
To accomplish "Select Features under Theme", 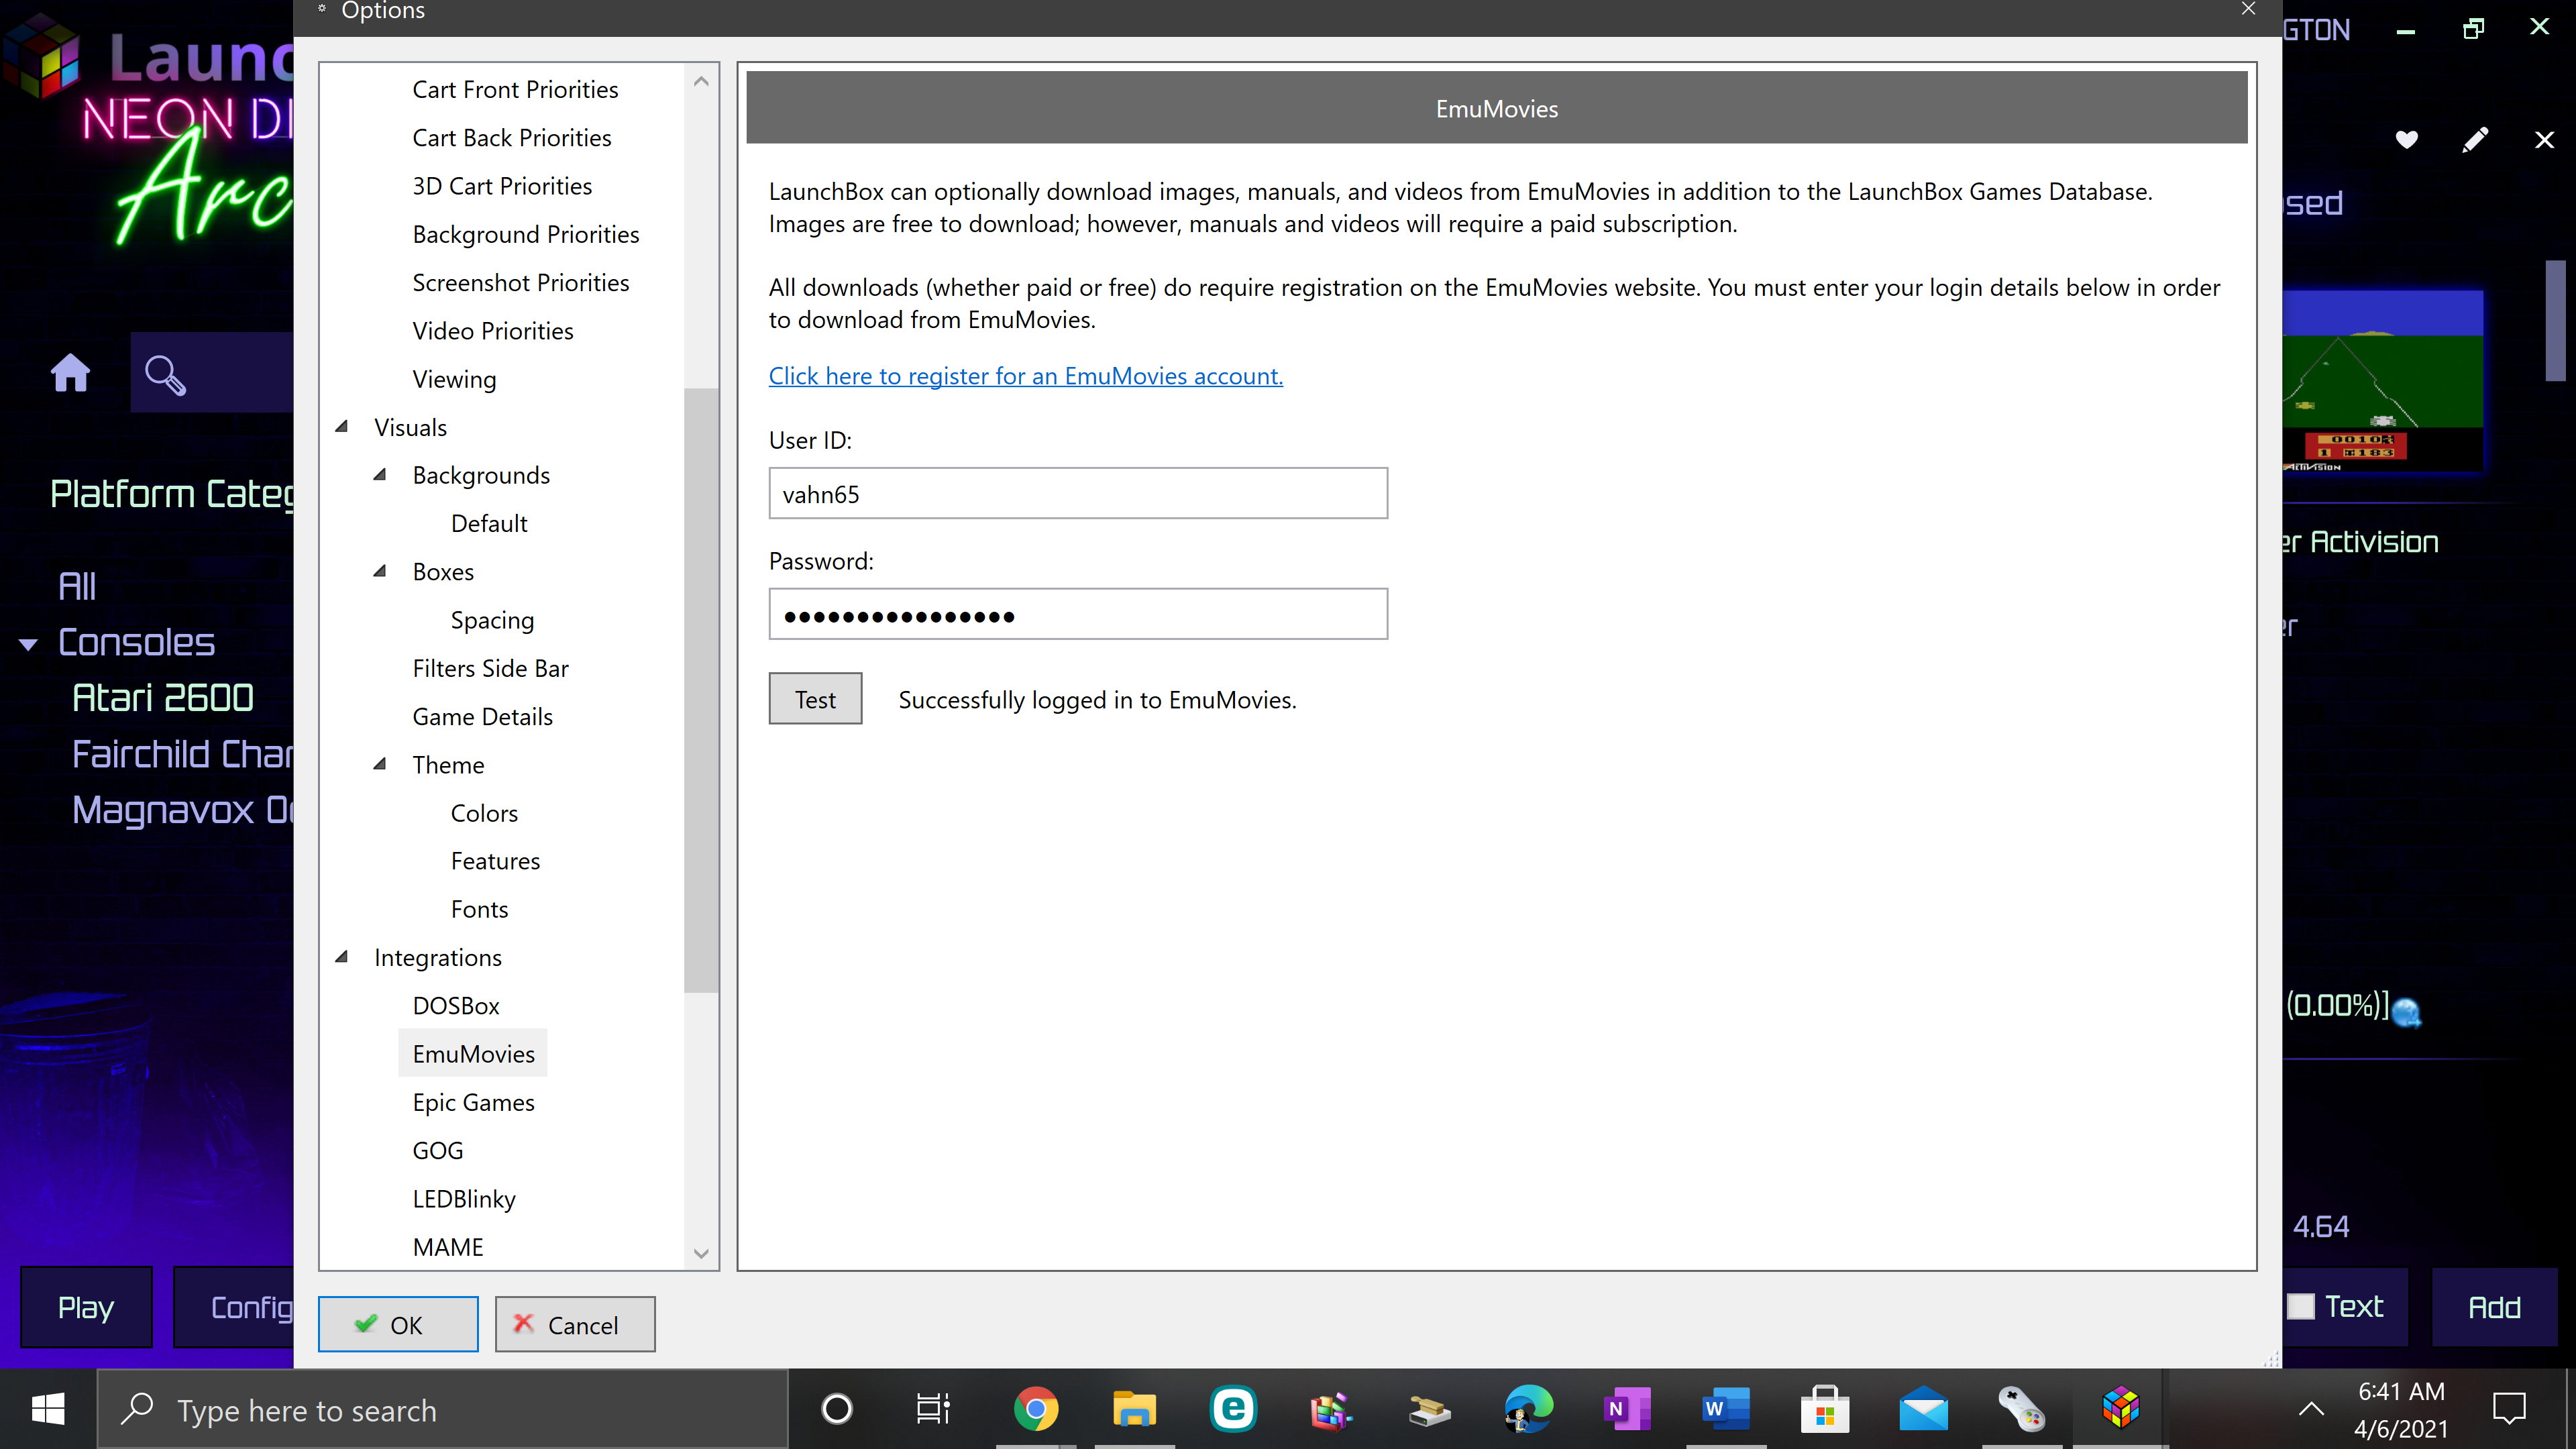I will coord(495,861).
